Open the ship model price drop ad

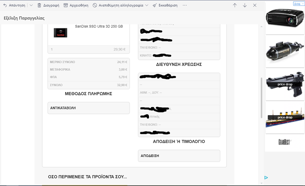pos(285,117)
